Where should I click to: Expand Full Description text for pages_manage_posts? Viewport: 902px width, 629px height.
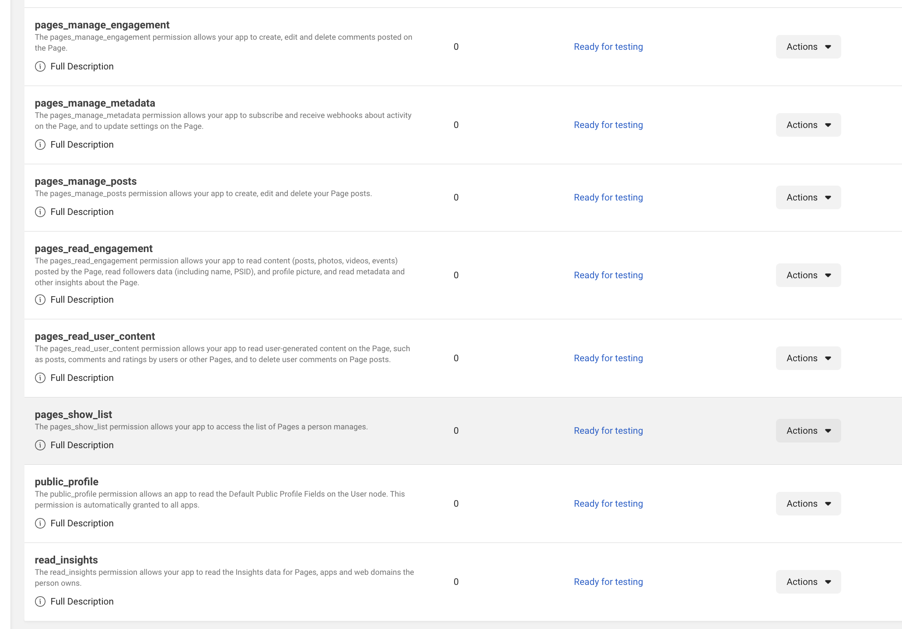tap(82, 212)
